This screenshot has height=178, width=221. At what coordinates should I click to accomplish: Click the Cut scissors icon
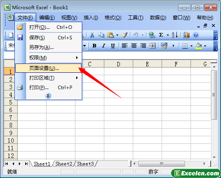pos(92,35)
